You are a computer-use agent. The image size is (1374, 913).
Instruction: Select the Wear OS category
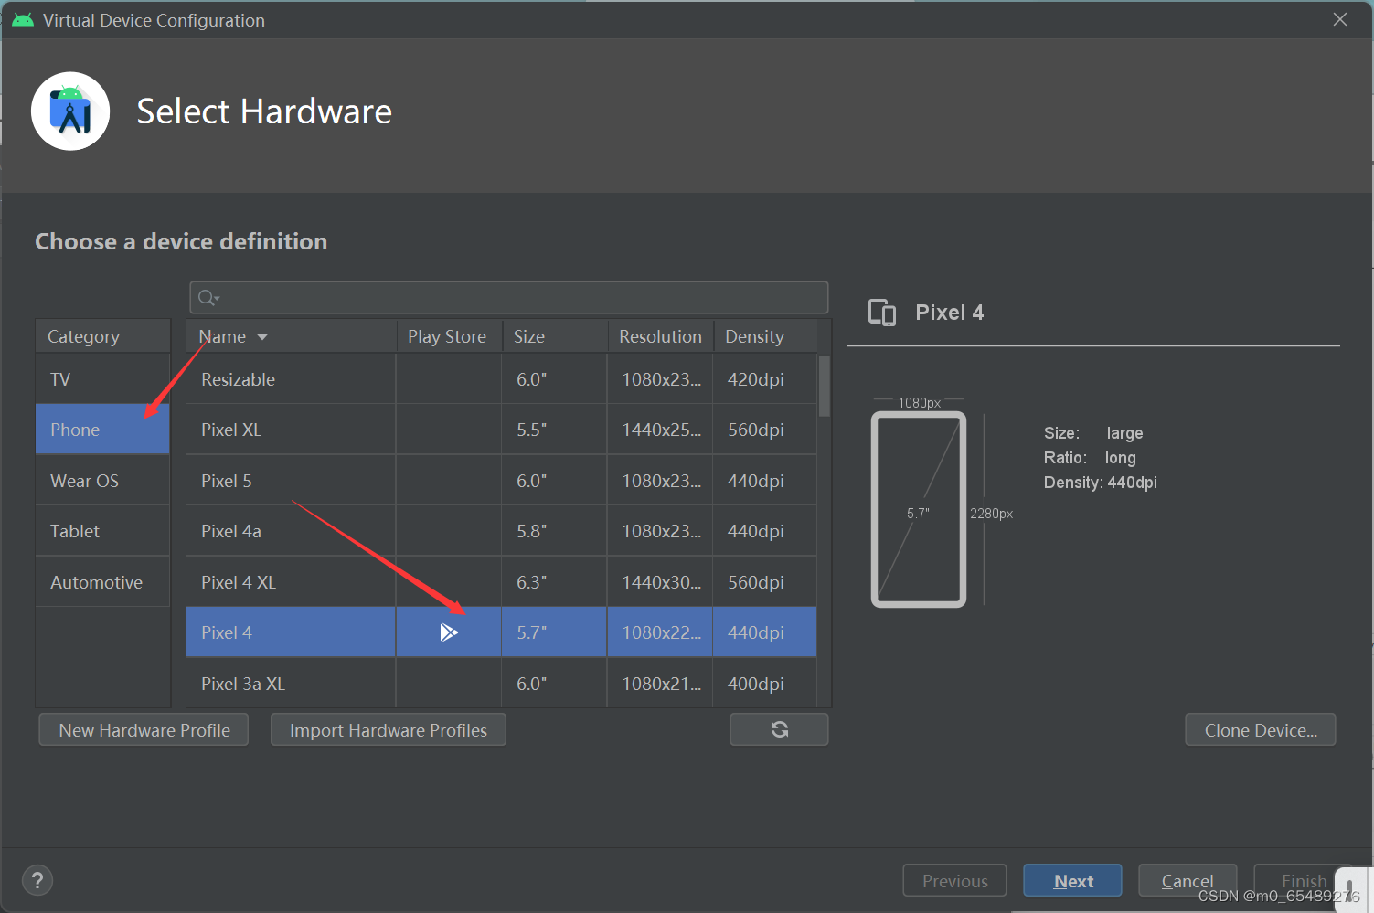click(x=102, y=481)
